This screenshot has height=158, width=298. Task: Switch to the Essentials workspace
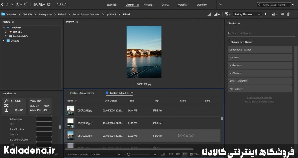(111, 5)
